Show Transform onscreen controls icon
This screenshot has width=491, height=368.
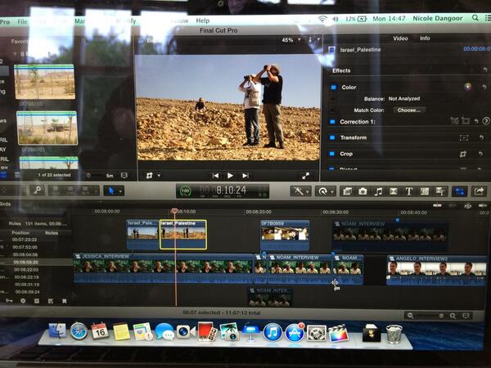464,137
